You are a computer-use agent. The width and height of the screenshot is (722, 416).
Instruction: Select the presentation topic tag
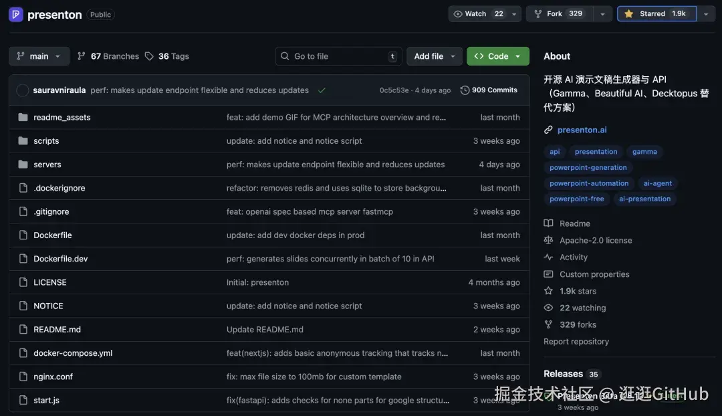point(596,152)
